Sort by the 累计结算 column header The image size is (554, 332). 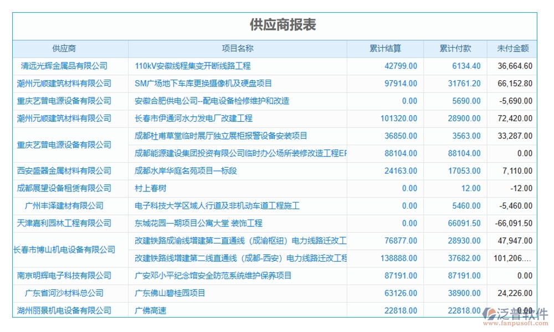[386, 48]
